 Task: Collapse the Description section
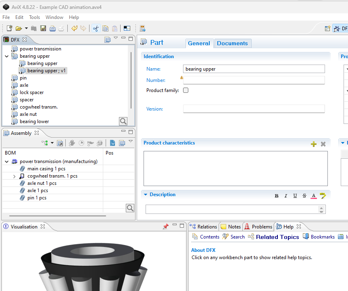(146, 195)
